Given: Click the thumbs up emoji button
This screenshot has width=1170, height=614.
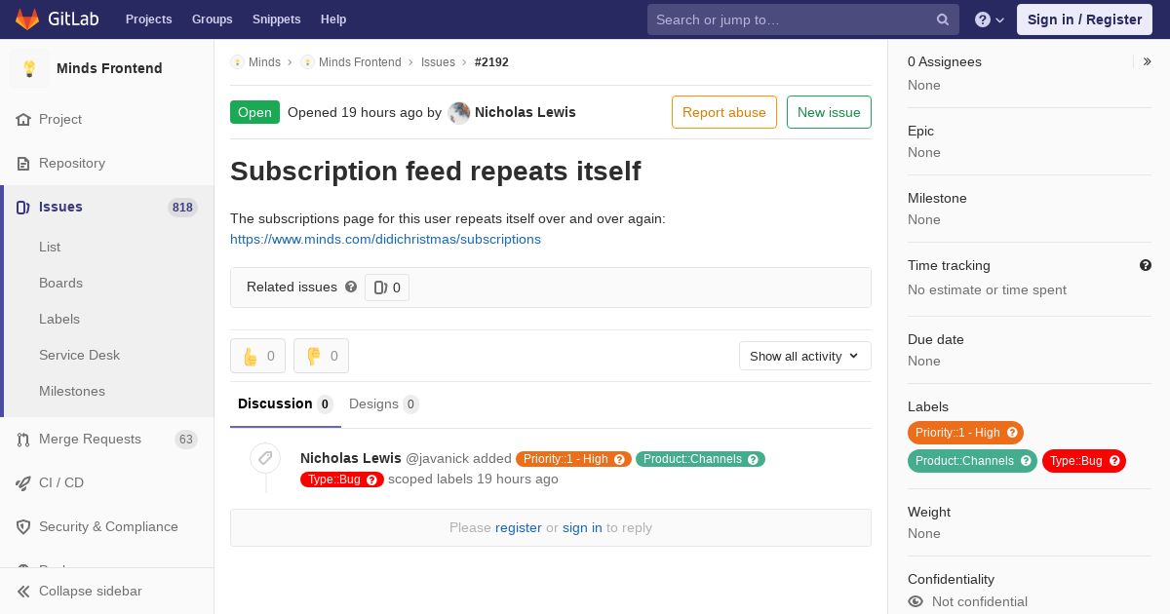Looking at the screenshot, I should [257, 356].
